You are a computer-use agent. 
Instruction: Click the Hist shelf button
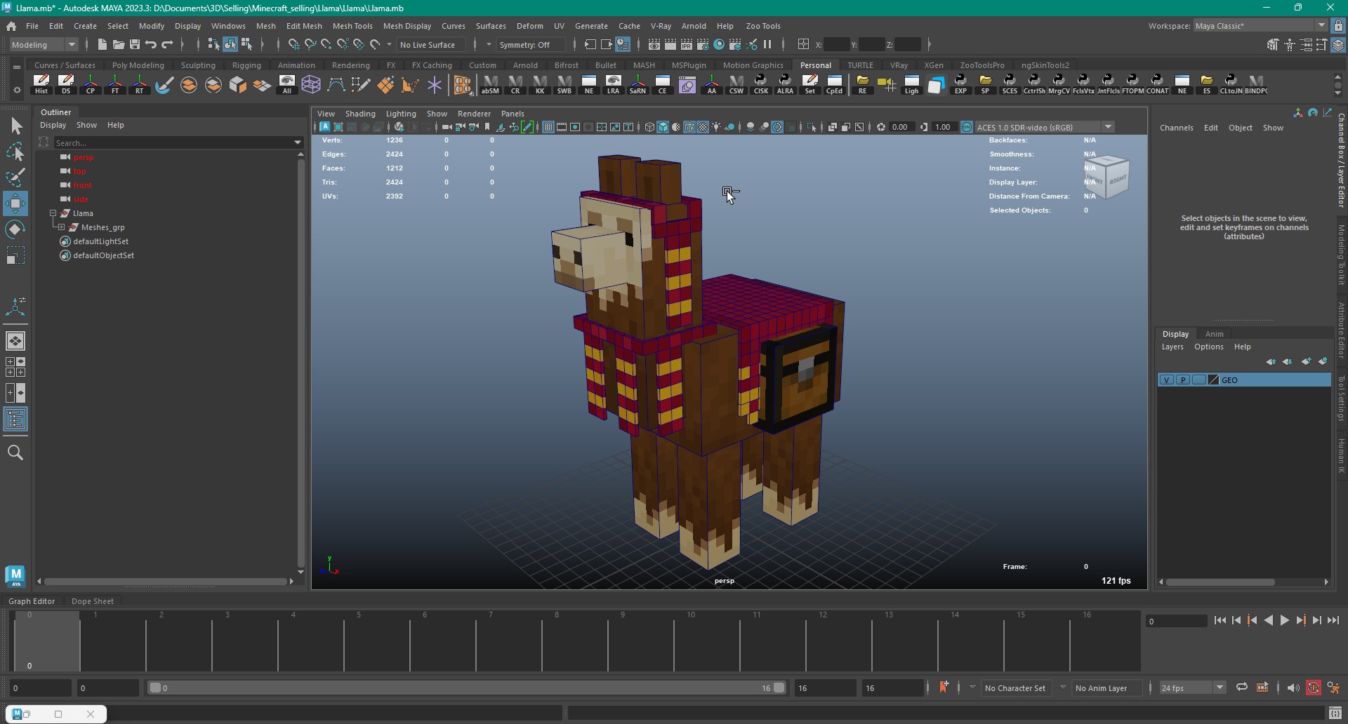[x=41, y=84]
